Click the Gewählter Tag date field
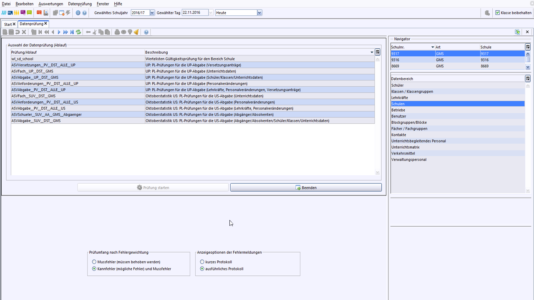The height and width of the screenshot is (300, 534). 195,13
